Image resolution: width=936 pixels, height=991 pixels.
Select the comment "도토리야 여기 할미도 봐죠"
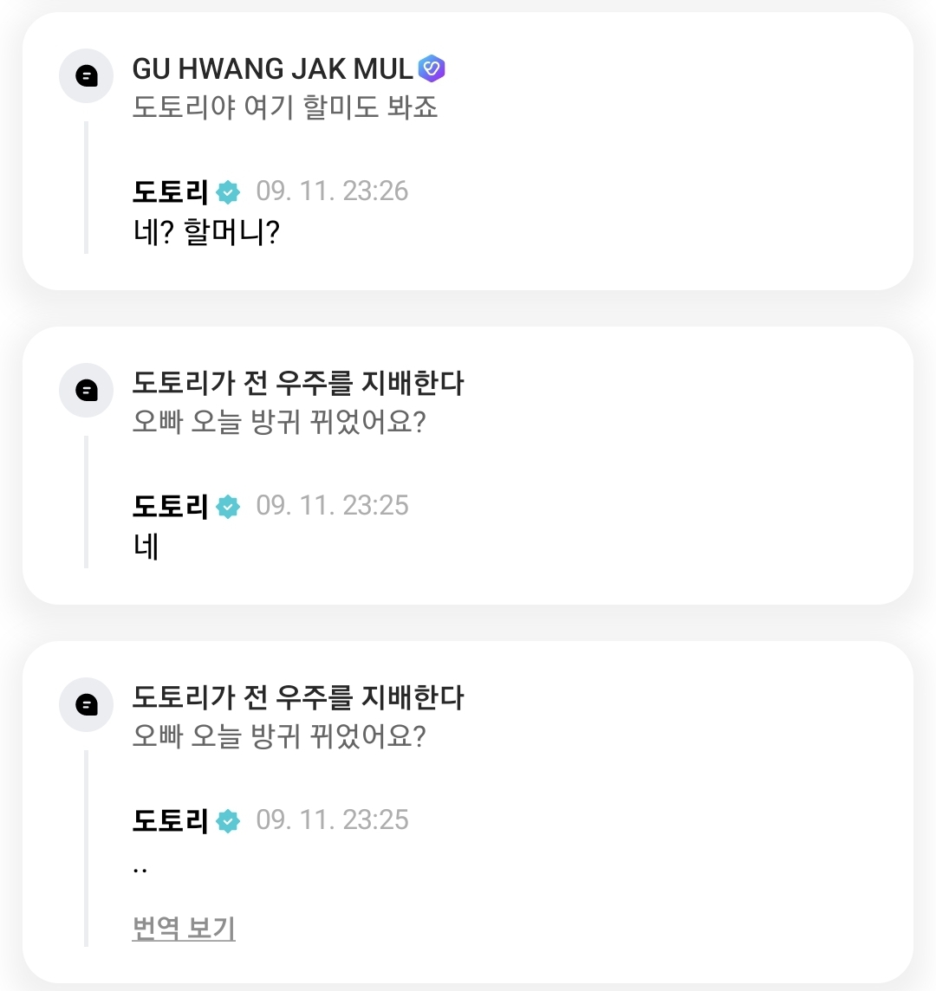[x=285, y=107]
